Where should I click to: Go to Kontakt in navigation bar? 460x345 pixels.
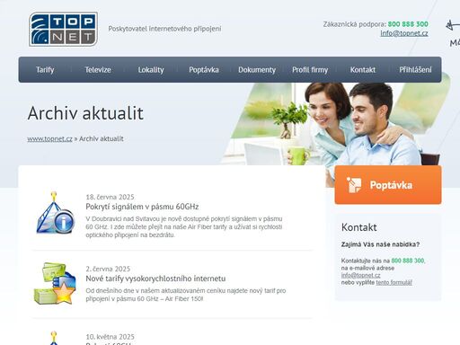[x=363, y=70]
